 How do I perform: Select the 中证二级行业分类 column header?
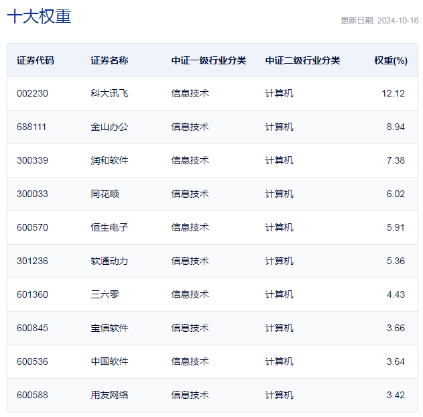pyautogui.click(x=302, y=60)
